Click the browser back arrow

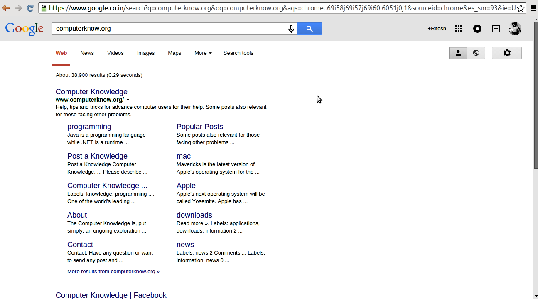6,8
